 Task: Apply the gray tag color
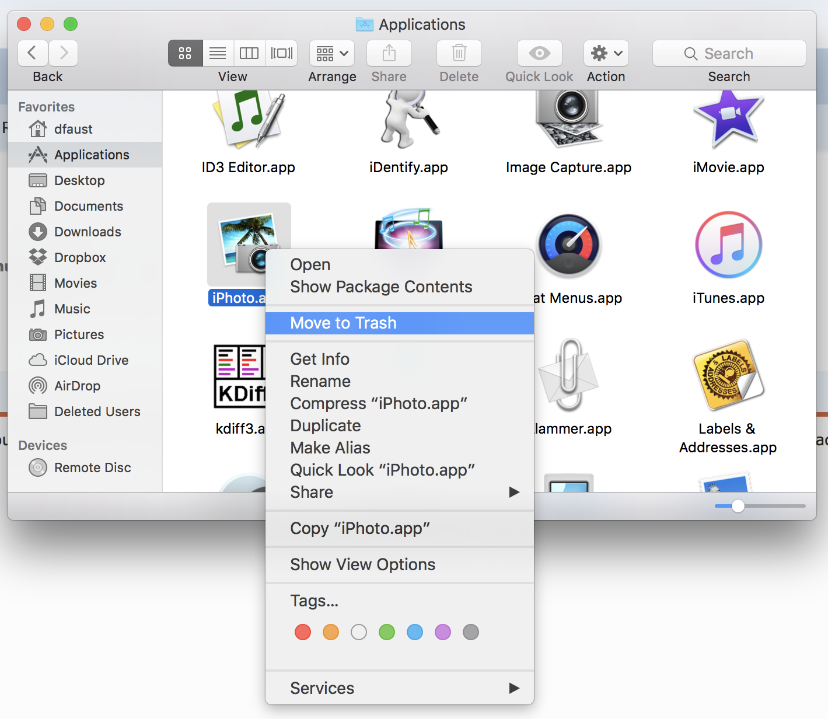click(471, 632)
